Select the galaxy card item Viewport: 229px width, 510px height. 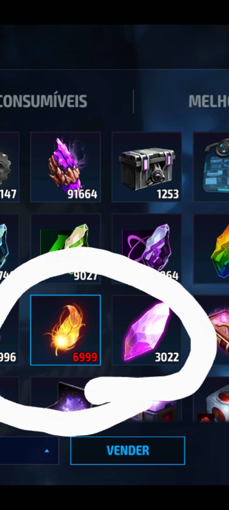[66, 400]
